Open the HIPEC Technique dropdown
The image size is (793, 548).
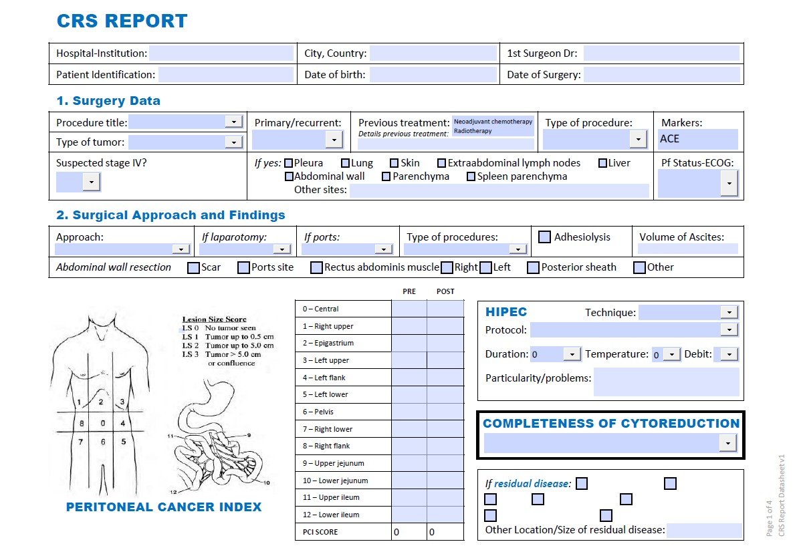pos(729,311)
